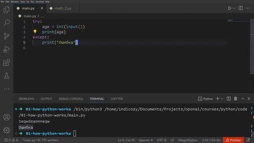
Task: Open the View menu
Action: [x=23, y=2]
